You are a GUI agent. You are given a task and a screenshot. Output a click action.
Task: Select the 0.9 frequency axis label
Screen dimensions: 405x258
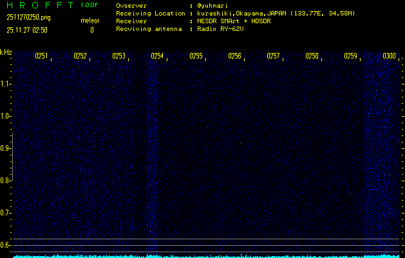pos(6,148)
